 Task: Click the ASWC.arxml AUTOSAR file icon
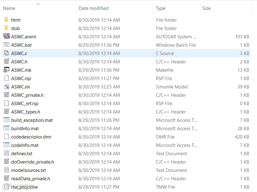(6, 36)
